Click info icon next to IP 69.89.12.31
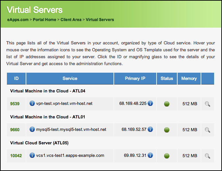222x171 pixels. 150,156
